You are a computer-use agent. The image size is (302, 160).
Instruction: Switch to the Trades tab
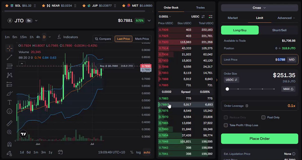[x=200, y=8]
